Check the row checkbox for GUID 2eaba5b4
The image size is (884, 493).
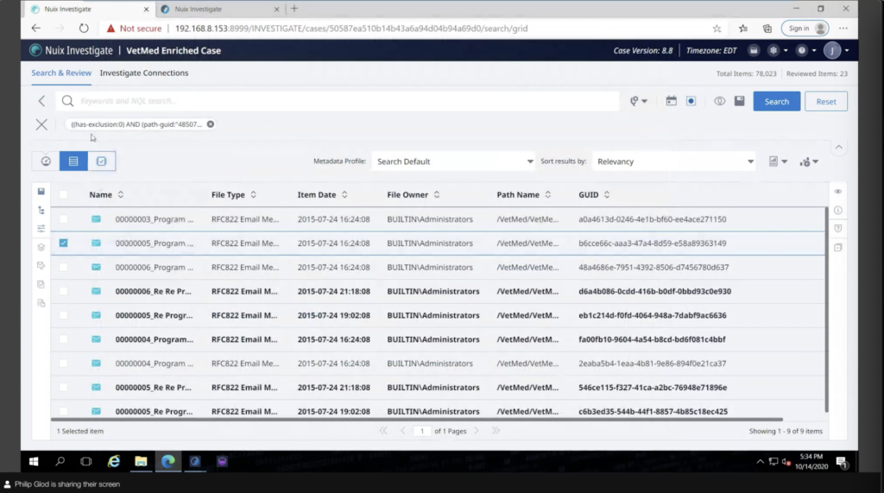(x=63, y=363)
